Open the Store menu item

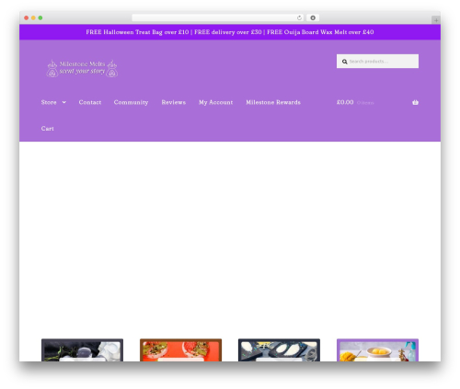pos(49,102)
